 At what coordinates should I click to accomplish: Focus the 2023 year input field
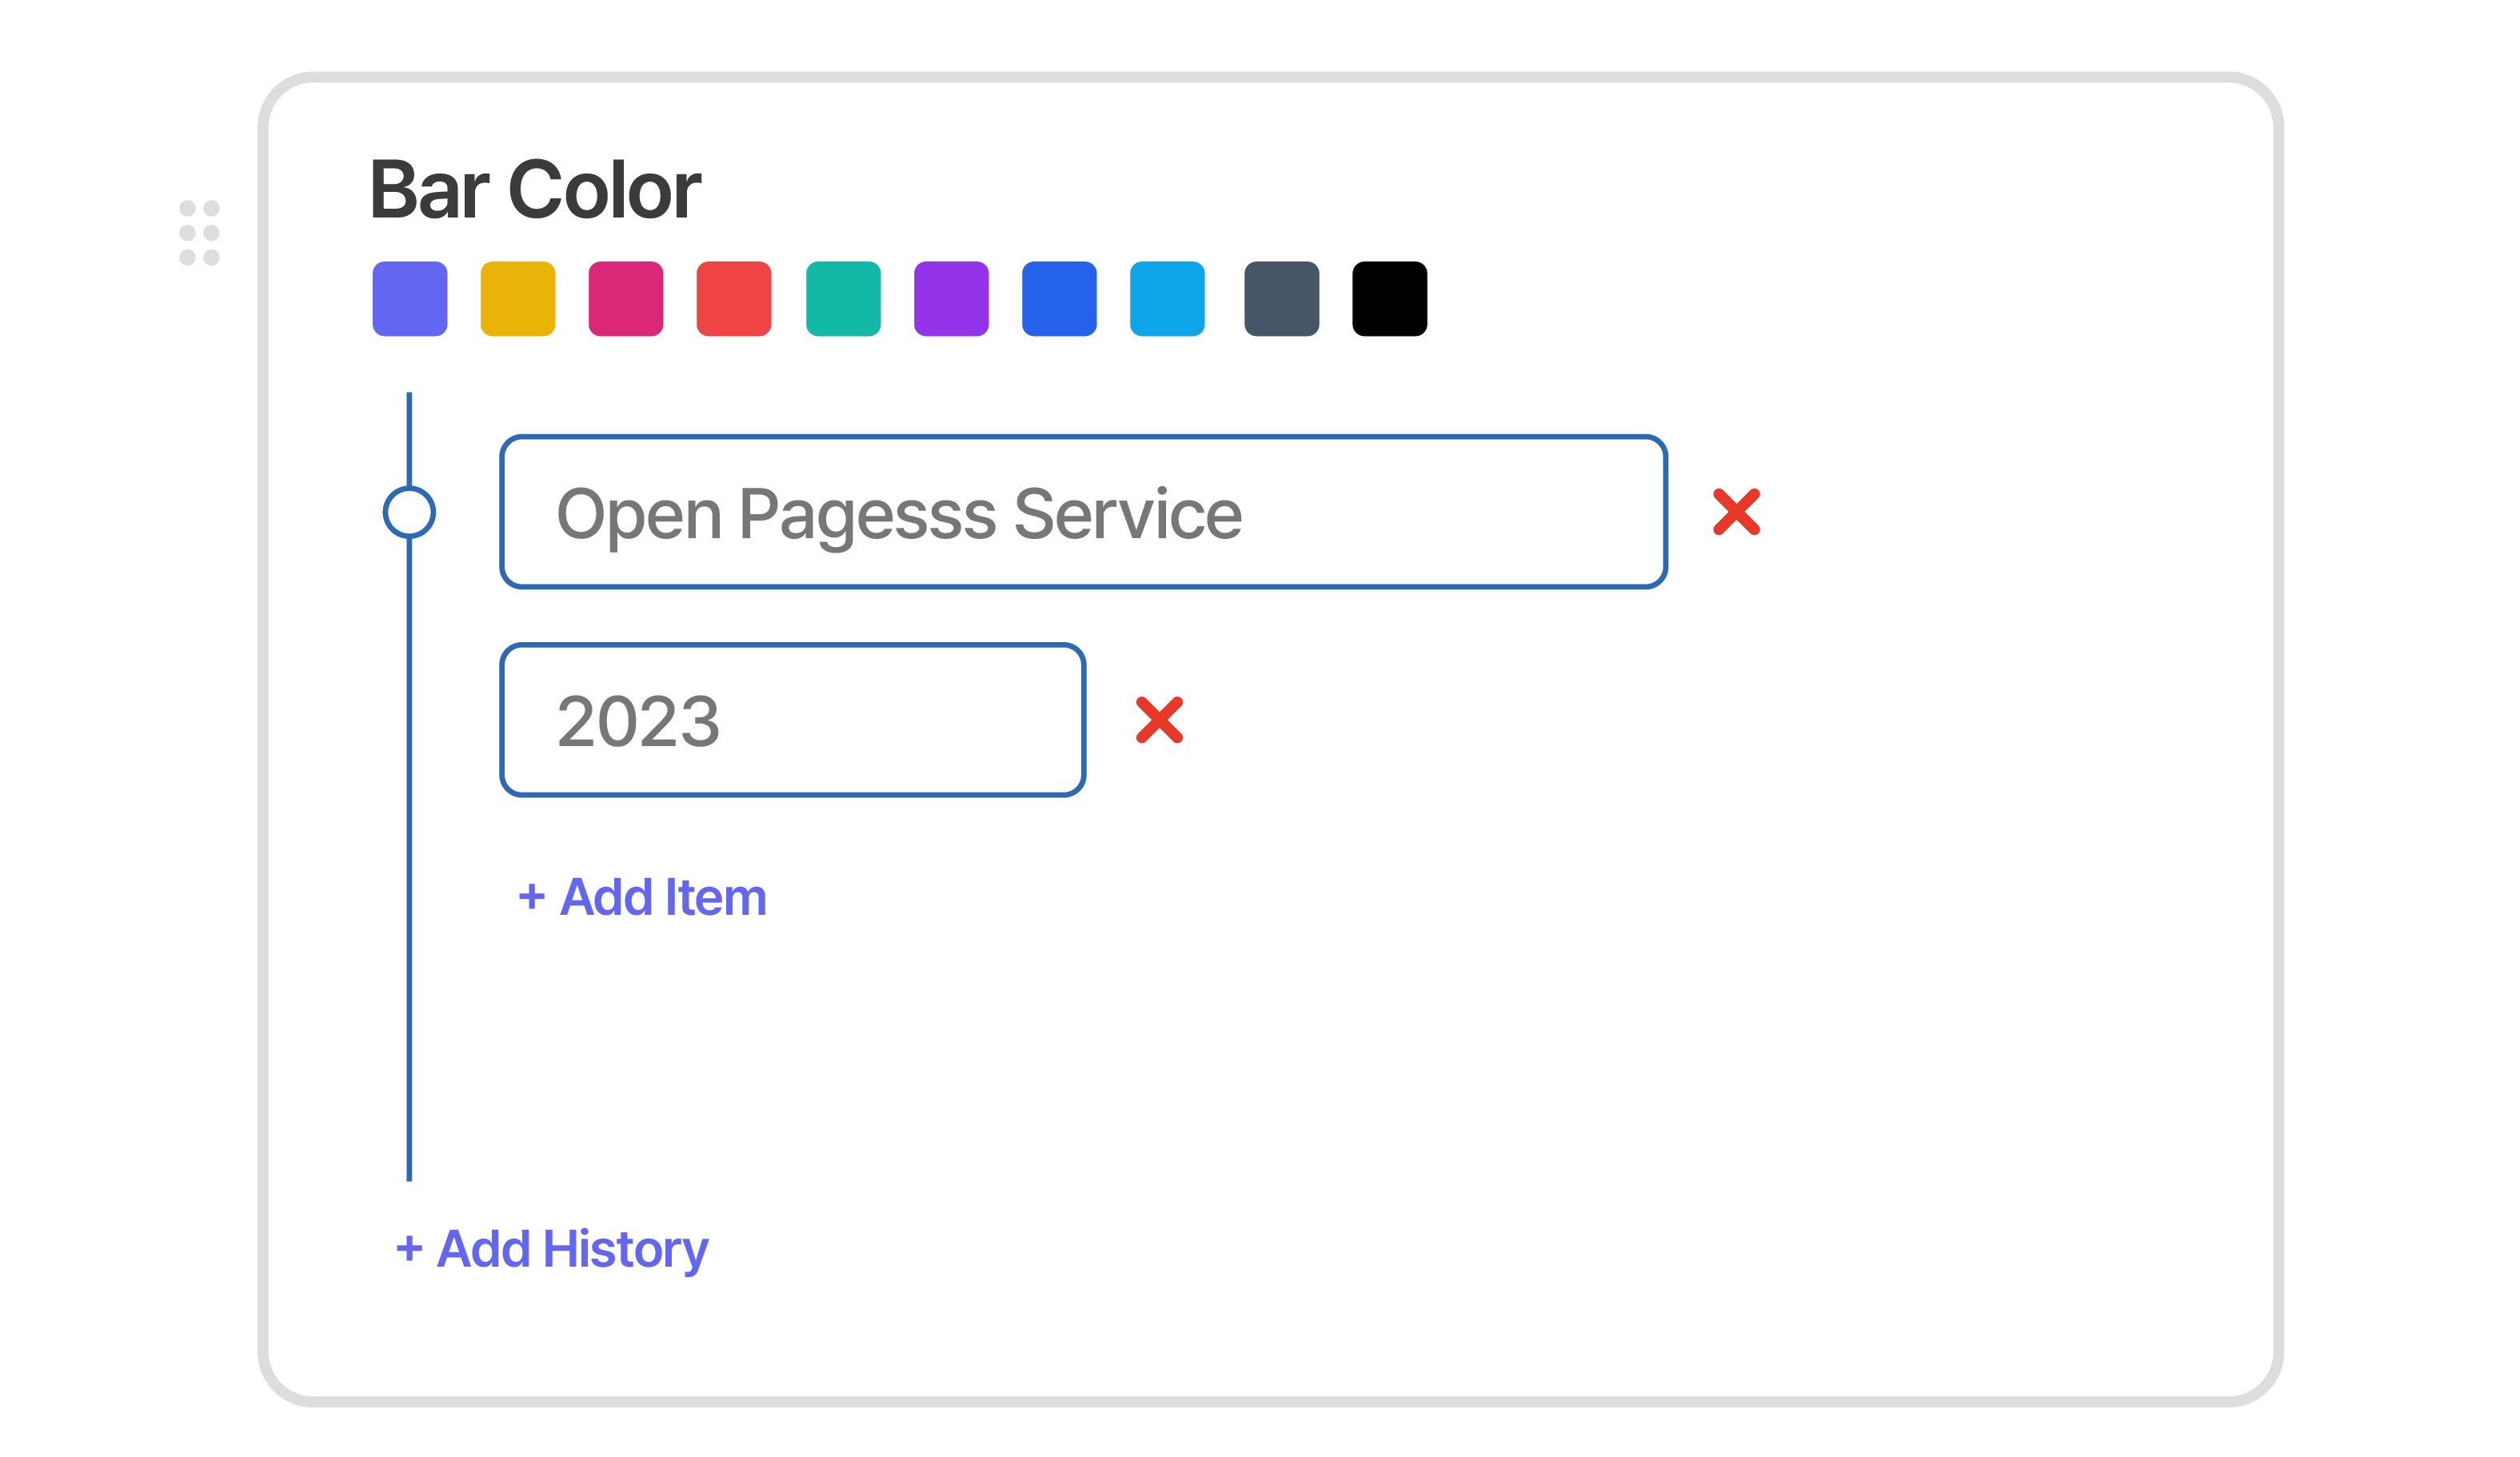(792, 720)
